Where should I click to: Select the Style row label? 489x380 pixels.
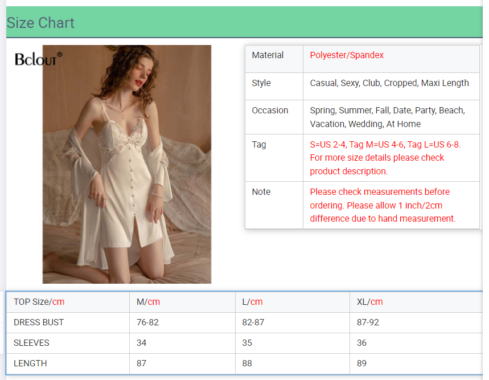(261, 83)
